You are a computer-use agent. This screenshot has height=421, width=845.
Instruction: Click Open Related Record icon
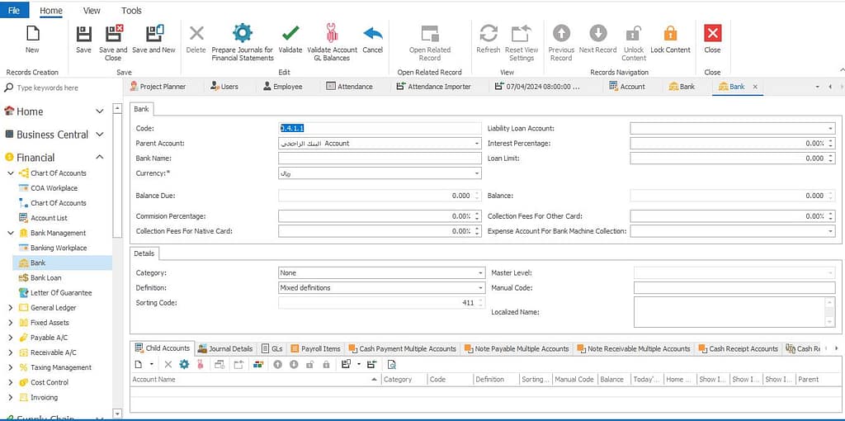tap(429, 34)
